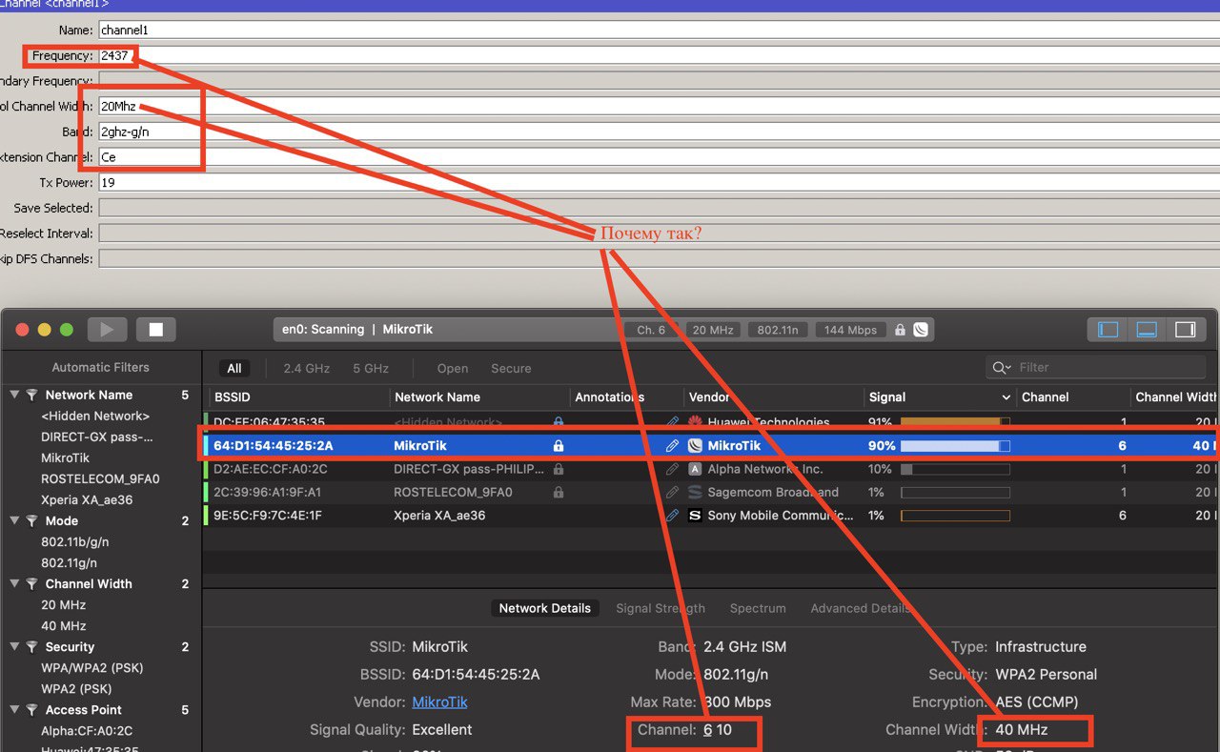Open the Spectrum tab
The width and height of the screenshot is (1220, 752).
(758, 608)
